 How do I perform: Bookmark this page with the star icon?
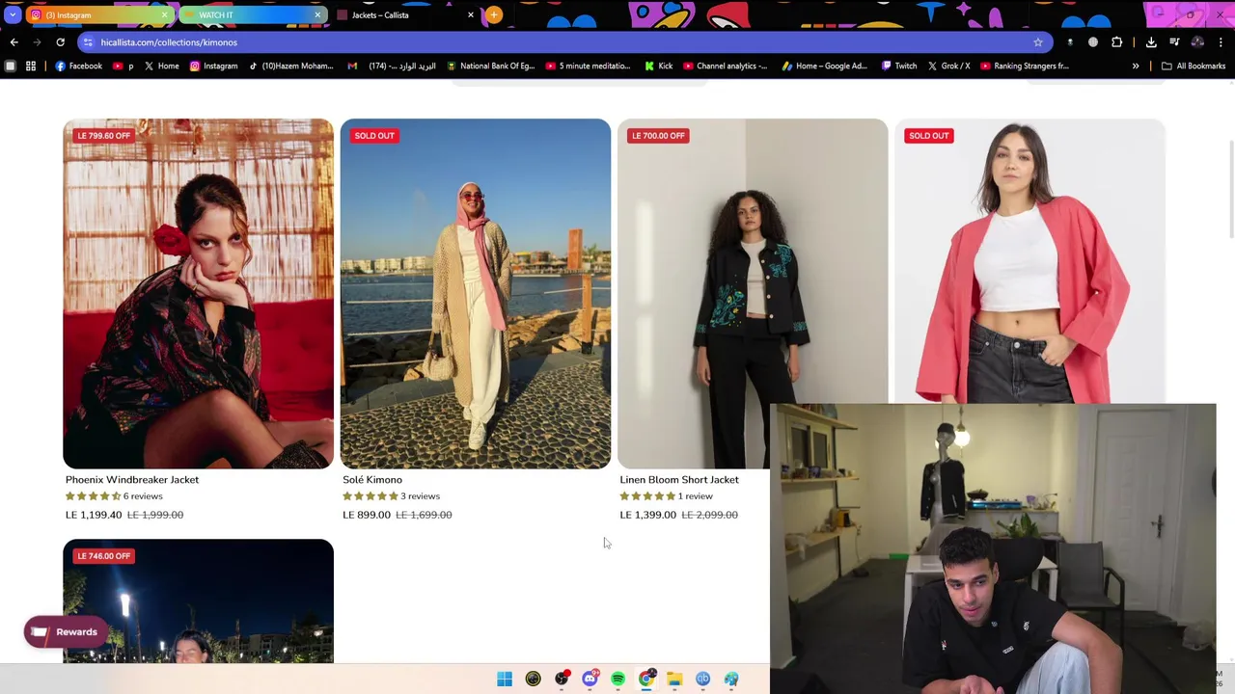click(x=1038, y=42)
